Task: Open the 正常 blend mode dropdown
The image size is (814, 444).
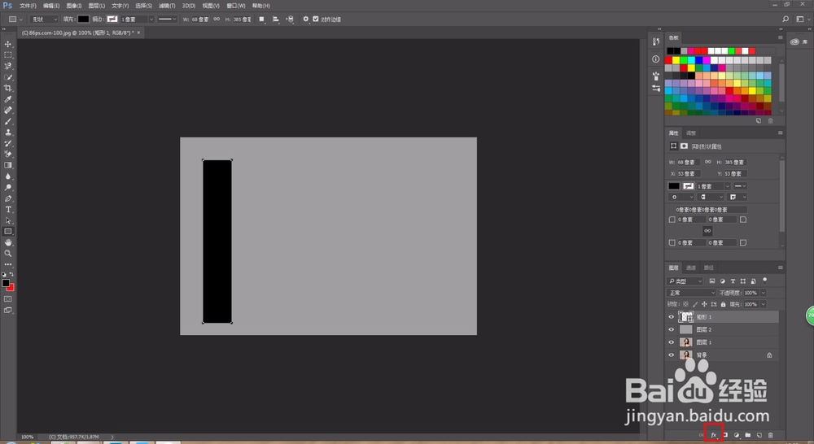Action: (x=691, y=293)
